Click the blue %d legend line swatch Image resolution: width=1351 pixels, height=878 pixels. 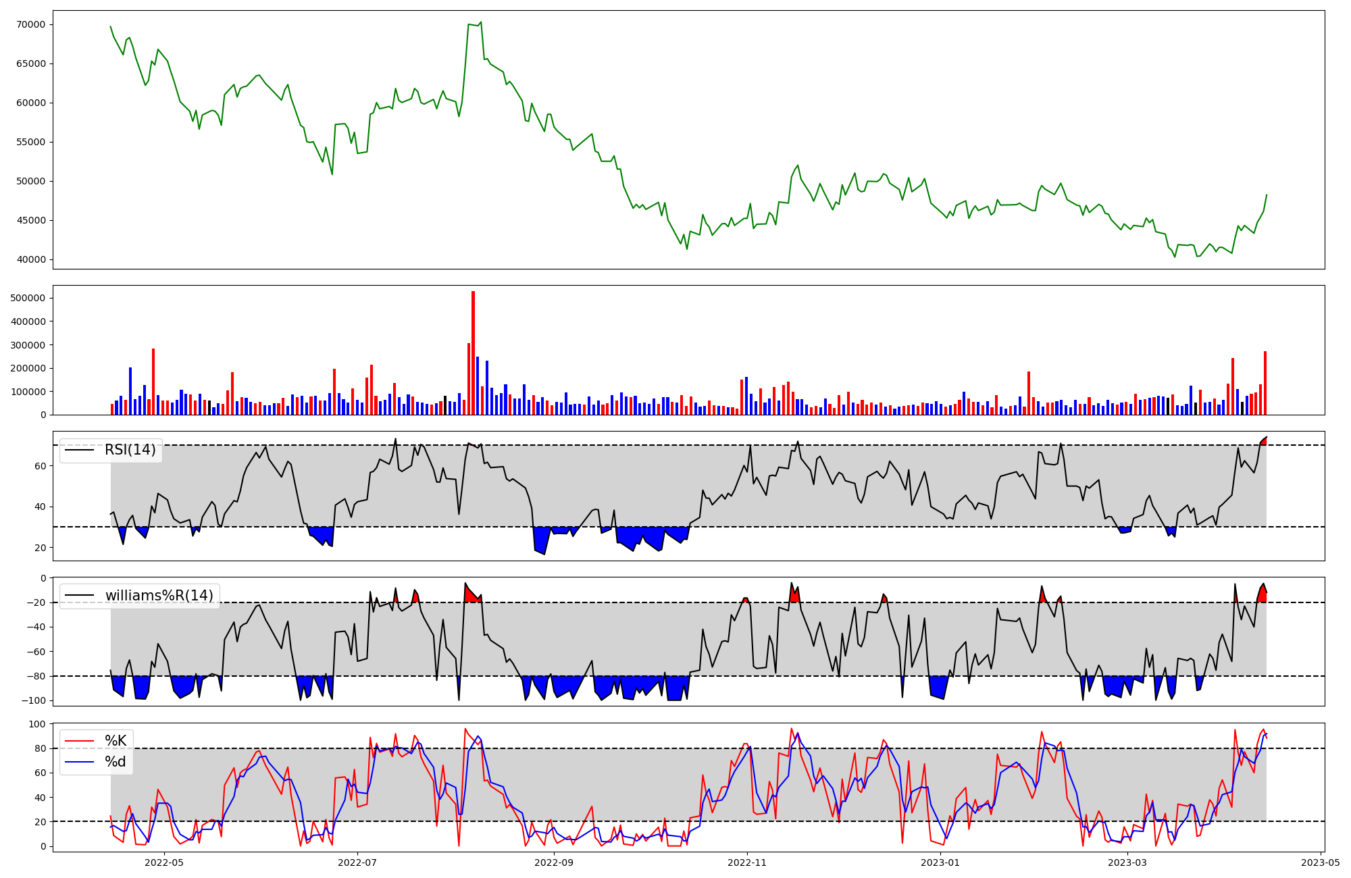[x=79, y=762]
